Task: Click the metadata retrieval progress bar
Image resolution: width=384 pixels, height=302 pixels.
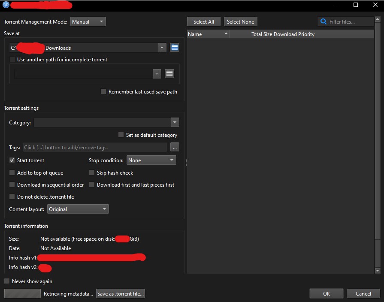Action: (22, 293)
